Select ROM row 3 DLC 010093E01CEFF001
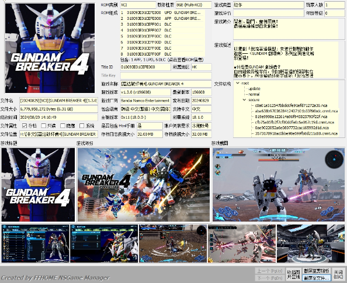The width and height of the screenshot is (347, 283). click(162, 25)
